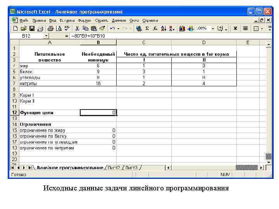Screen dimensions: 279x209
Task: Click the next sheet tab arrow
Action: pyautogui.click(x=24, y=168)
